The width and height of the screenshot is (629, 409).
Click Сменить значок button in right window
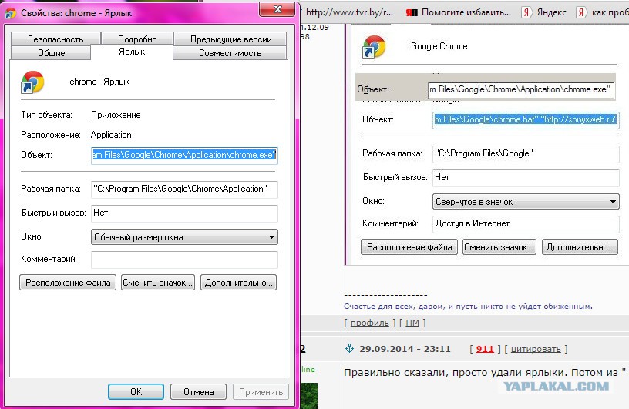click(499, 247)
